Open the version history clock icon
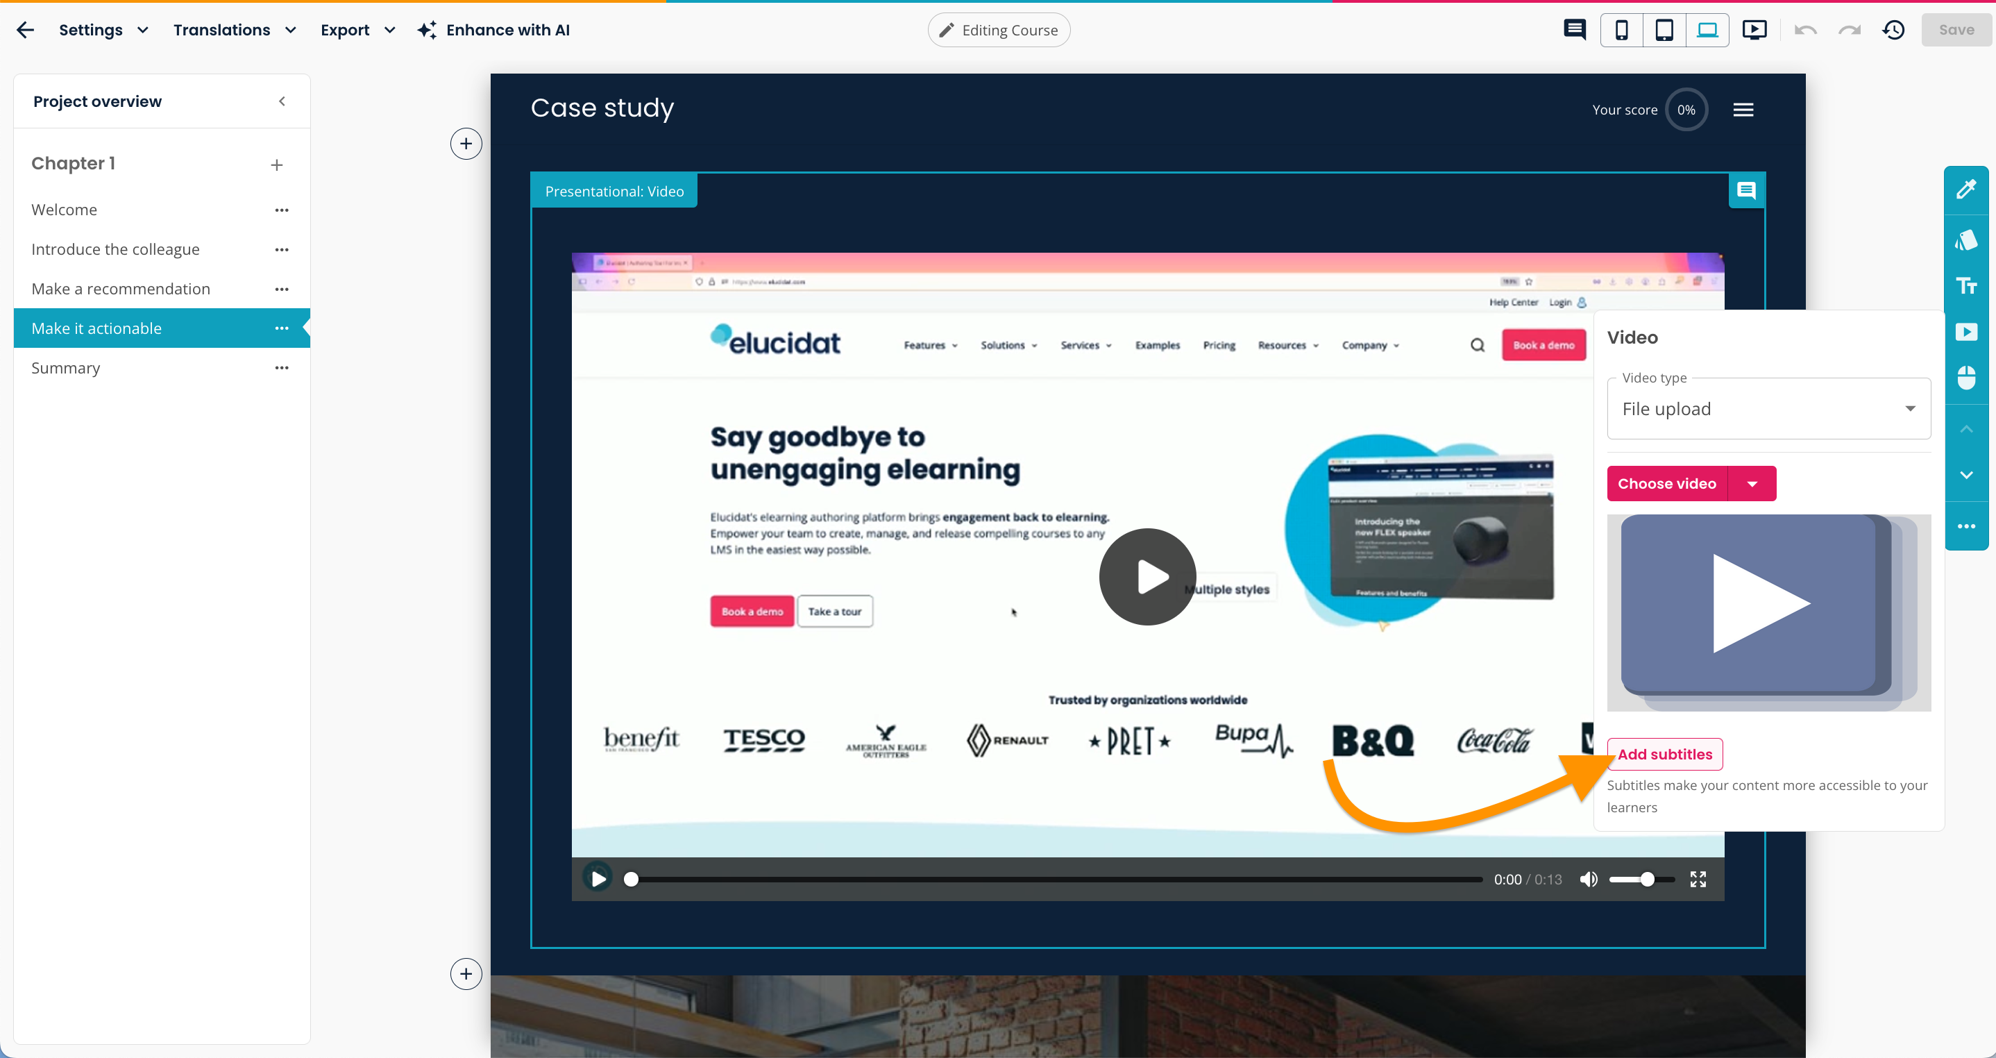 [x=1894, y=31]
